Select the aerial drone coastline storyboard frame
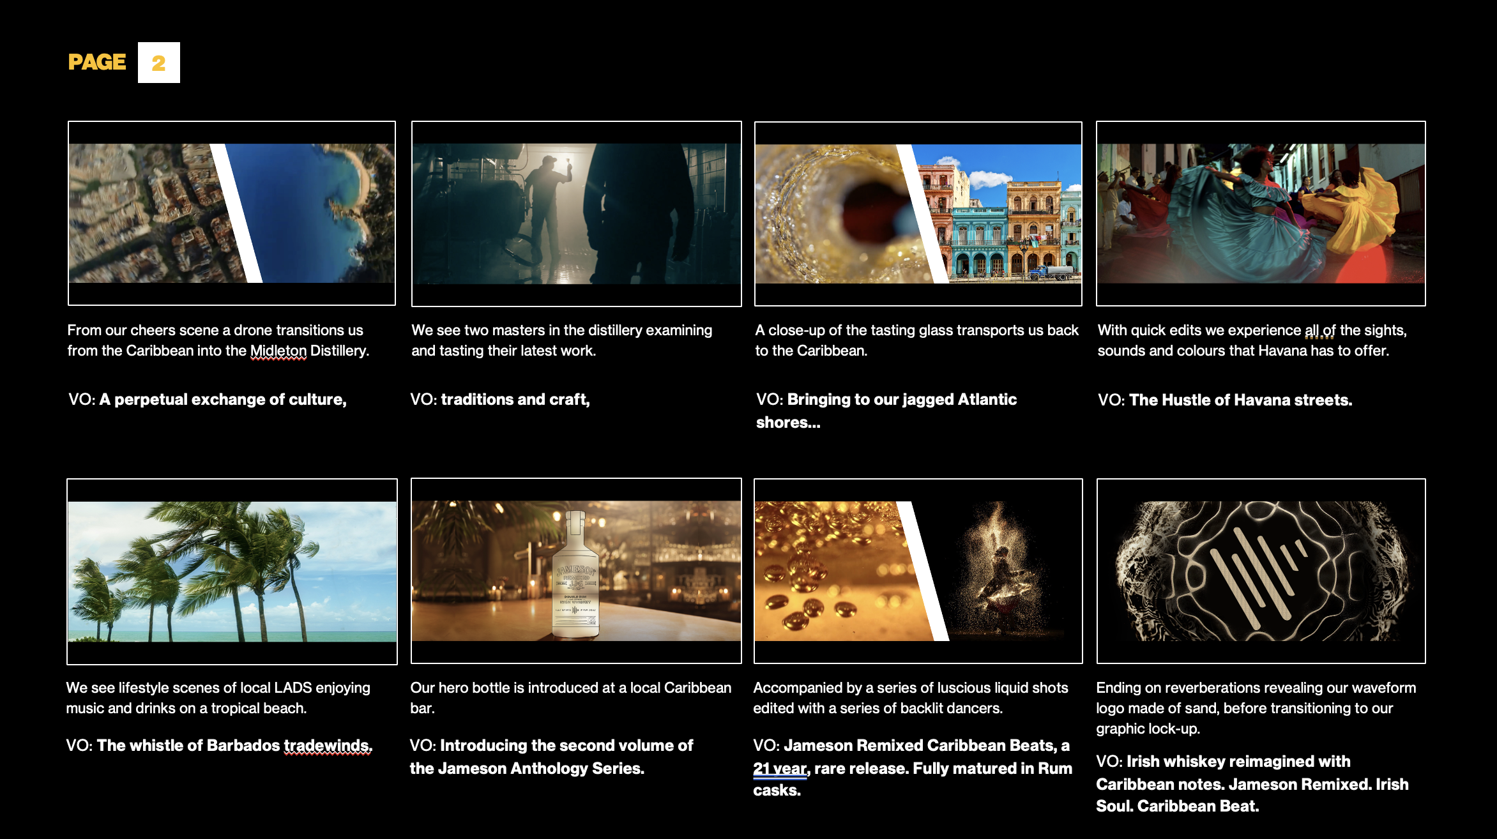 coord(232,213)
